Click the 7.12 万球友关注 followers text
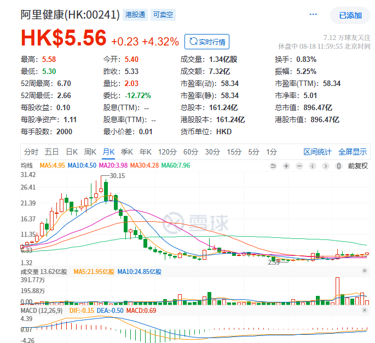Screen dimensions: 375x343 pos(347,38)
